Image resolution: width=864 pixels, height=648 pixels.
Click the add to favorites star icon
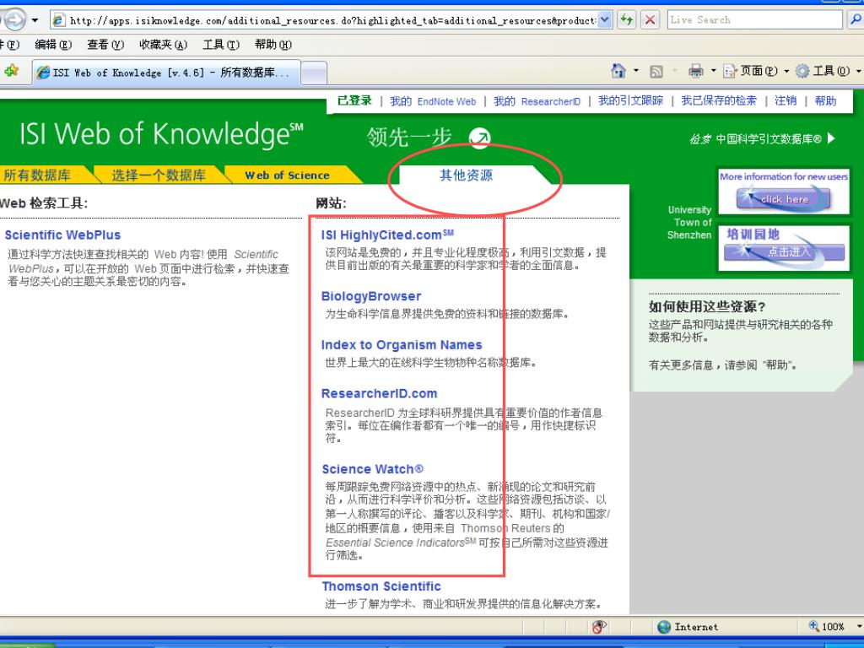(12, 71)
